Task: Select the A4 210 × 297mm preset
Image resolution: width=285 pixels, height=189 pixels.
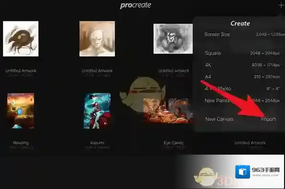Action: click(x=242, y=77)
